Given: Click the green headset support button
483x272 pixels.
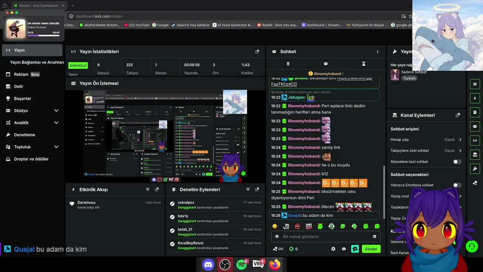Looking at the screenshot, I should [x=472, y=247].
